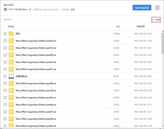Image resolution: width=164 pixels, height=129 pixels.
Task: Click the part53.rar archive icon
Action: pos(11,62)
